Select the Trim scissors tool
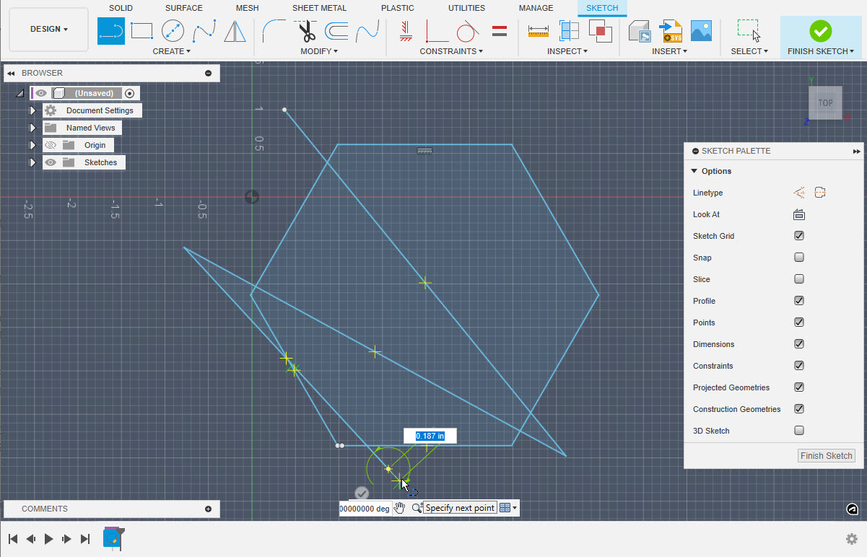867x557 pixels. (x=305, y=30)
